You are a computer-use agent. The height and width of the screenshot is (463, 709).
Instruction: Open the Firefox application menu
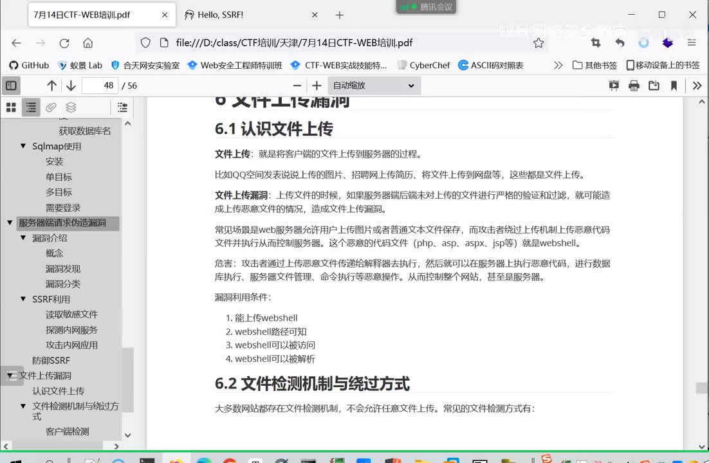click(x=692, y=43)
